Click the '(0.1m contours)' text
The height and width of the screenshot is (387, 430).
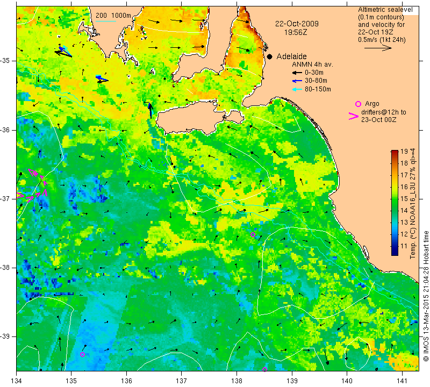click(381, 17)
